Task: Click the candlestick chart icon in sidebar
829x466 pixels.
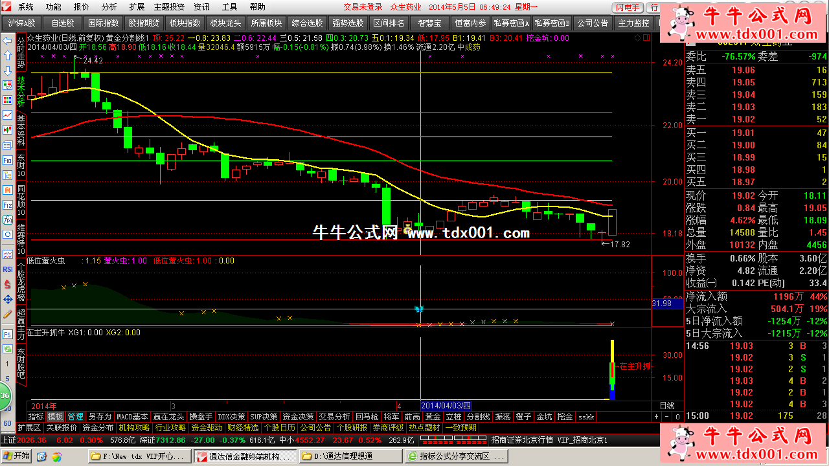Action: (7, 129)
